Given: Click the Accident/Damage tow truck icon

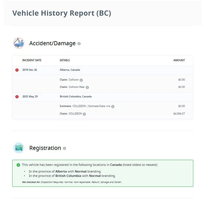Looking at the screenshot, I should 19,43.
